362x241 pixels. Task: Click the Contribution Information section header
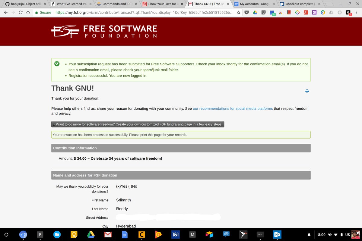181,148
